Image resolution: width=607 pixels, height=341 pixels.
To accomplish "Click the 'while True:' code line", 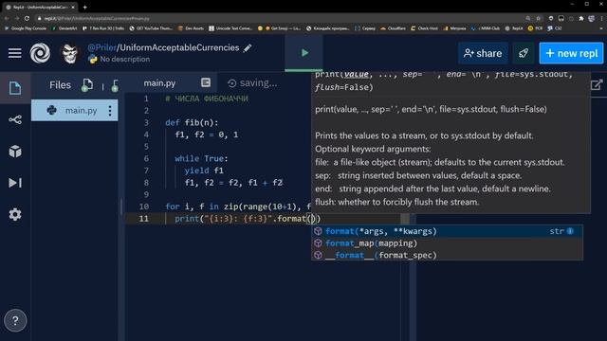I will coord(201,158).
